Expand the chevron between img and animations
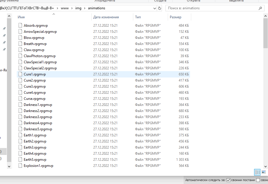Image resolution: width=268 pixels, height=184 pixels. click(x=85, y=8)
